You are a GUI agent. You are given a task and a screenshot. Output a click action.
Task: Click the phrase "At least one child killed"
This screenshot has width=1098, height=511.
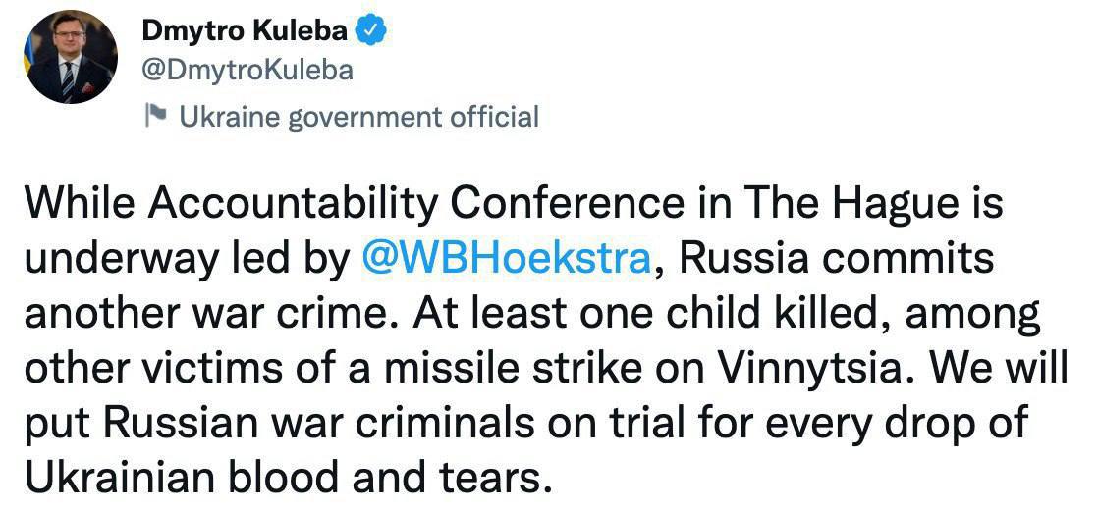pos(666,314)
